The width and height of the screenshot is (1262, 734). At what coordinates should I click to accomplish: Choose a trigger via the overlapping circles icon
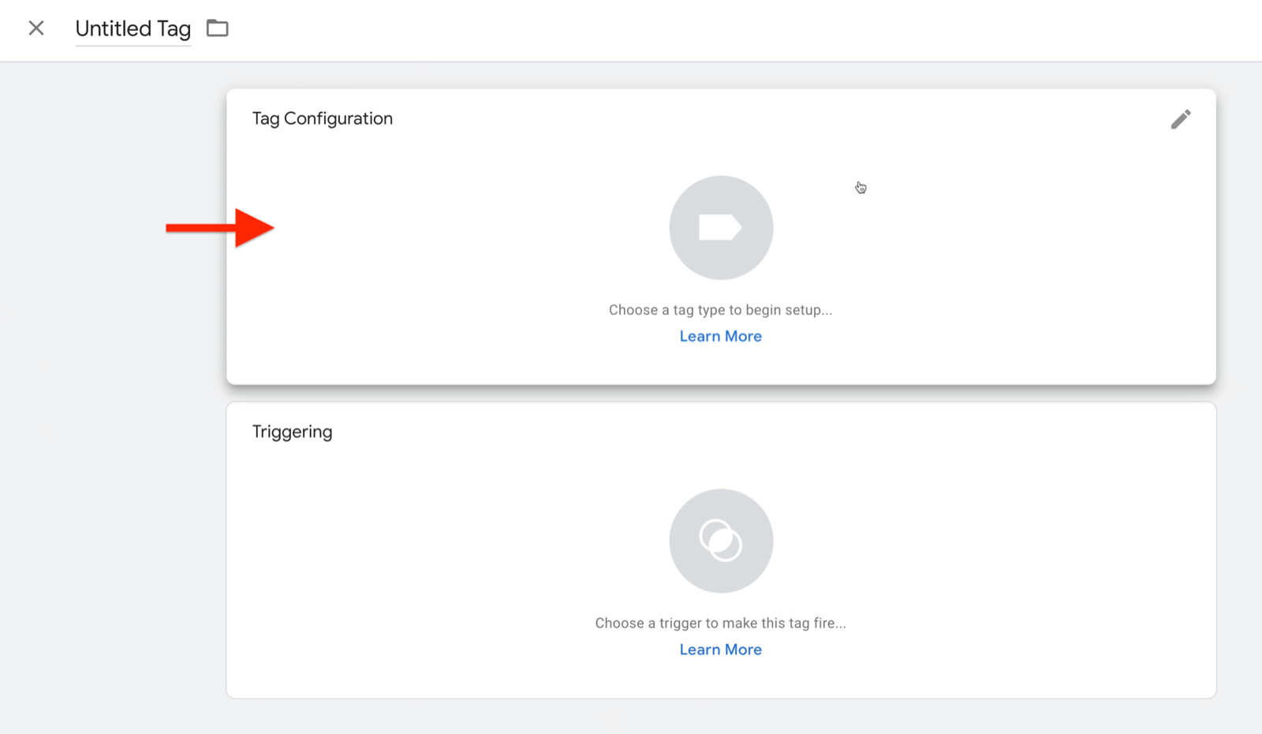click(721, 541)
